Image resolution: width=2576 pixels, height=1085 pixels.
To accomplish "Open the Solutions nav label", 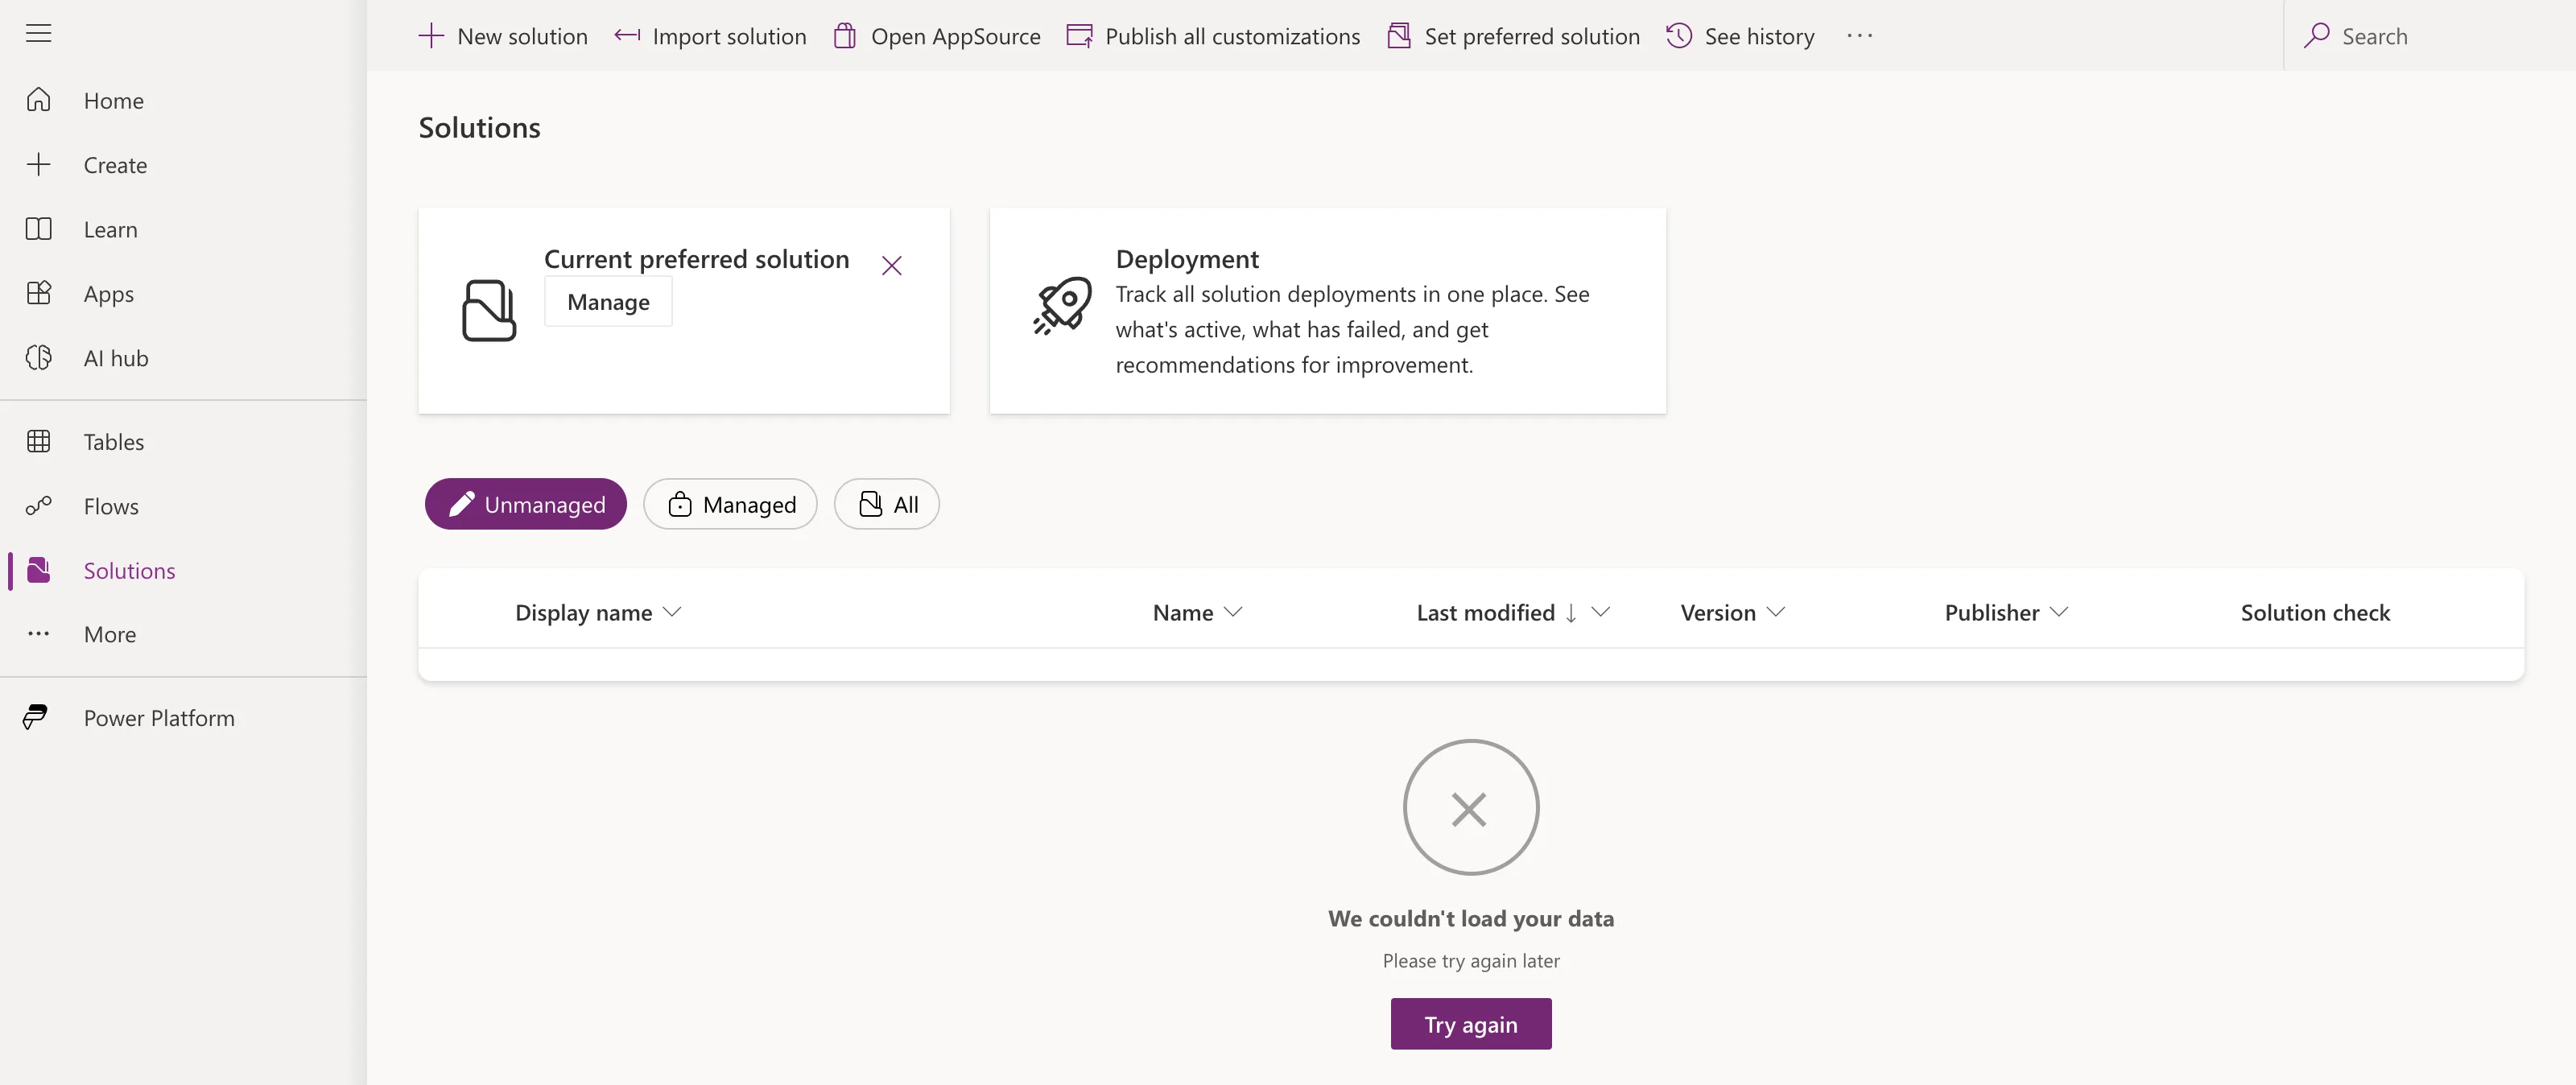I will [129, 570].
